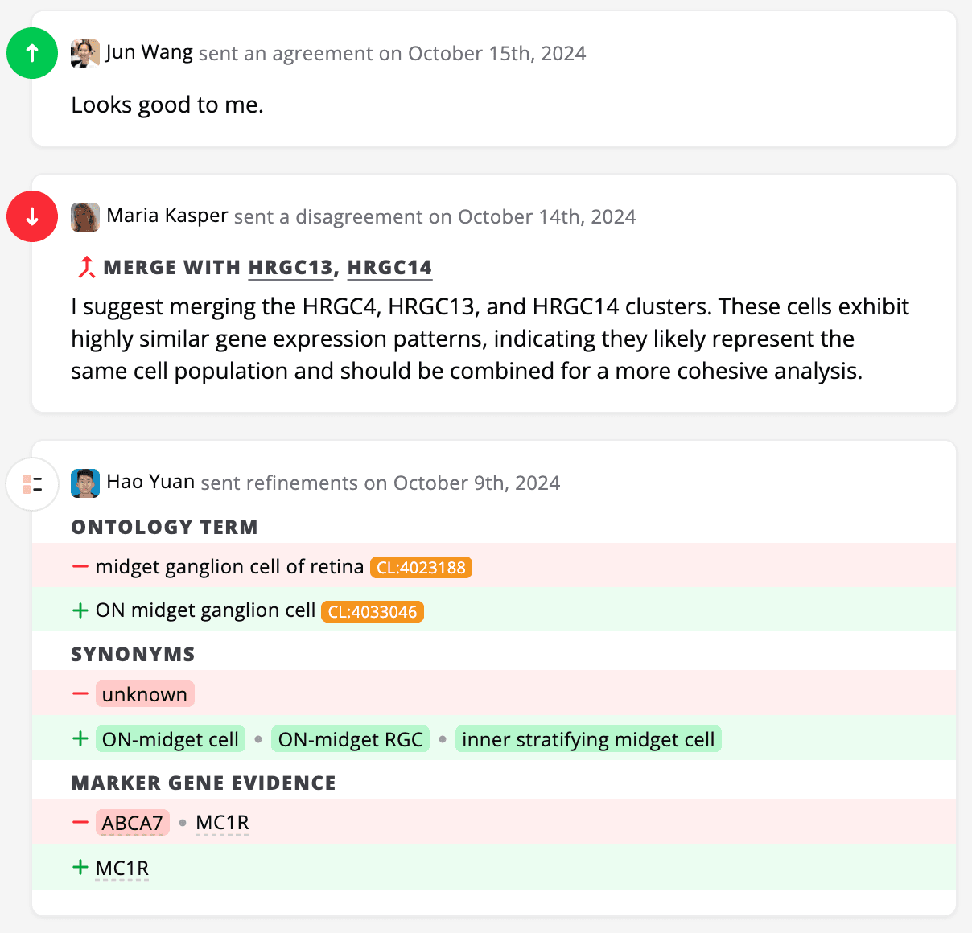Open Maria Kasper's profile picture

tap(85, 217)
